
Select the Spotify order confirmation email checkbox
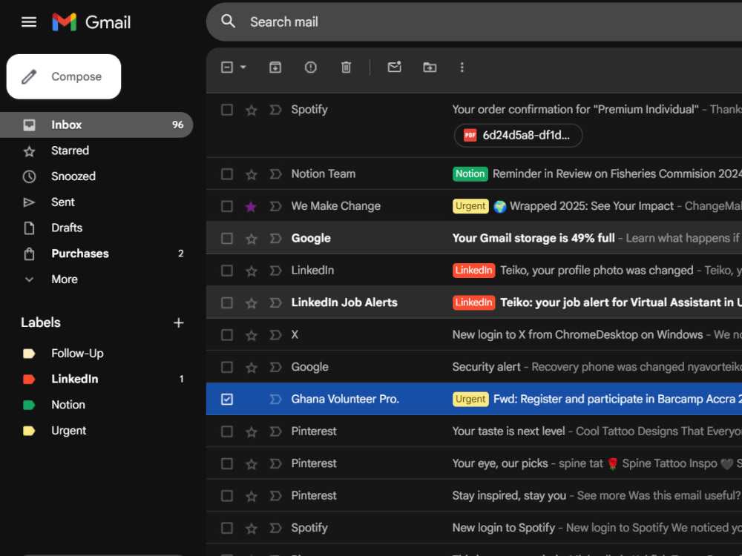227,110
